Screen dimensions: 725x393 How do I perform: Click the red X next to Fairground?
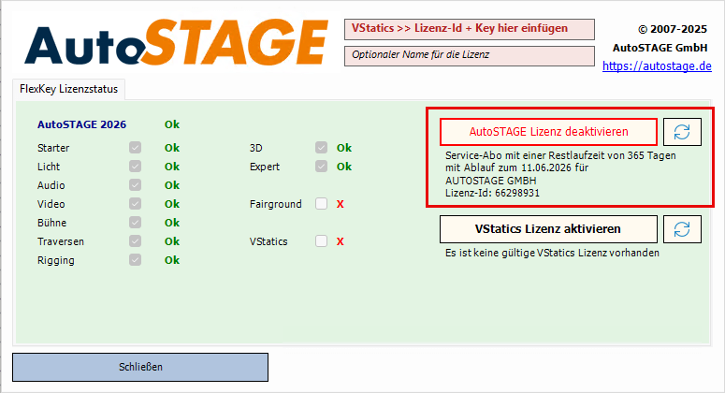click(341, 204)
